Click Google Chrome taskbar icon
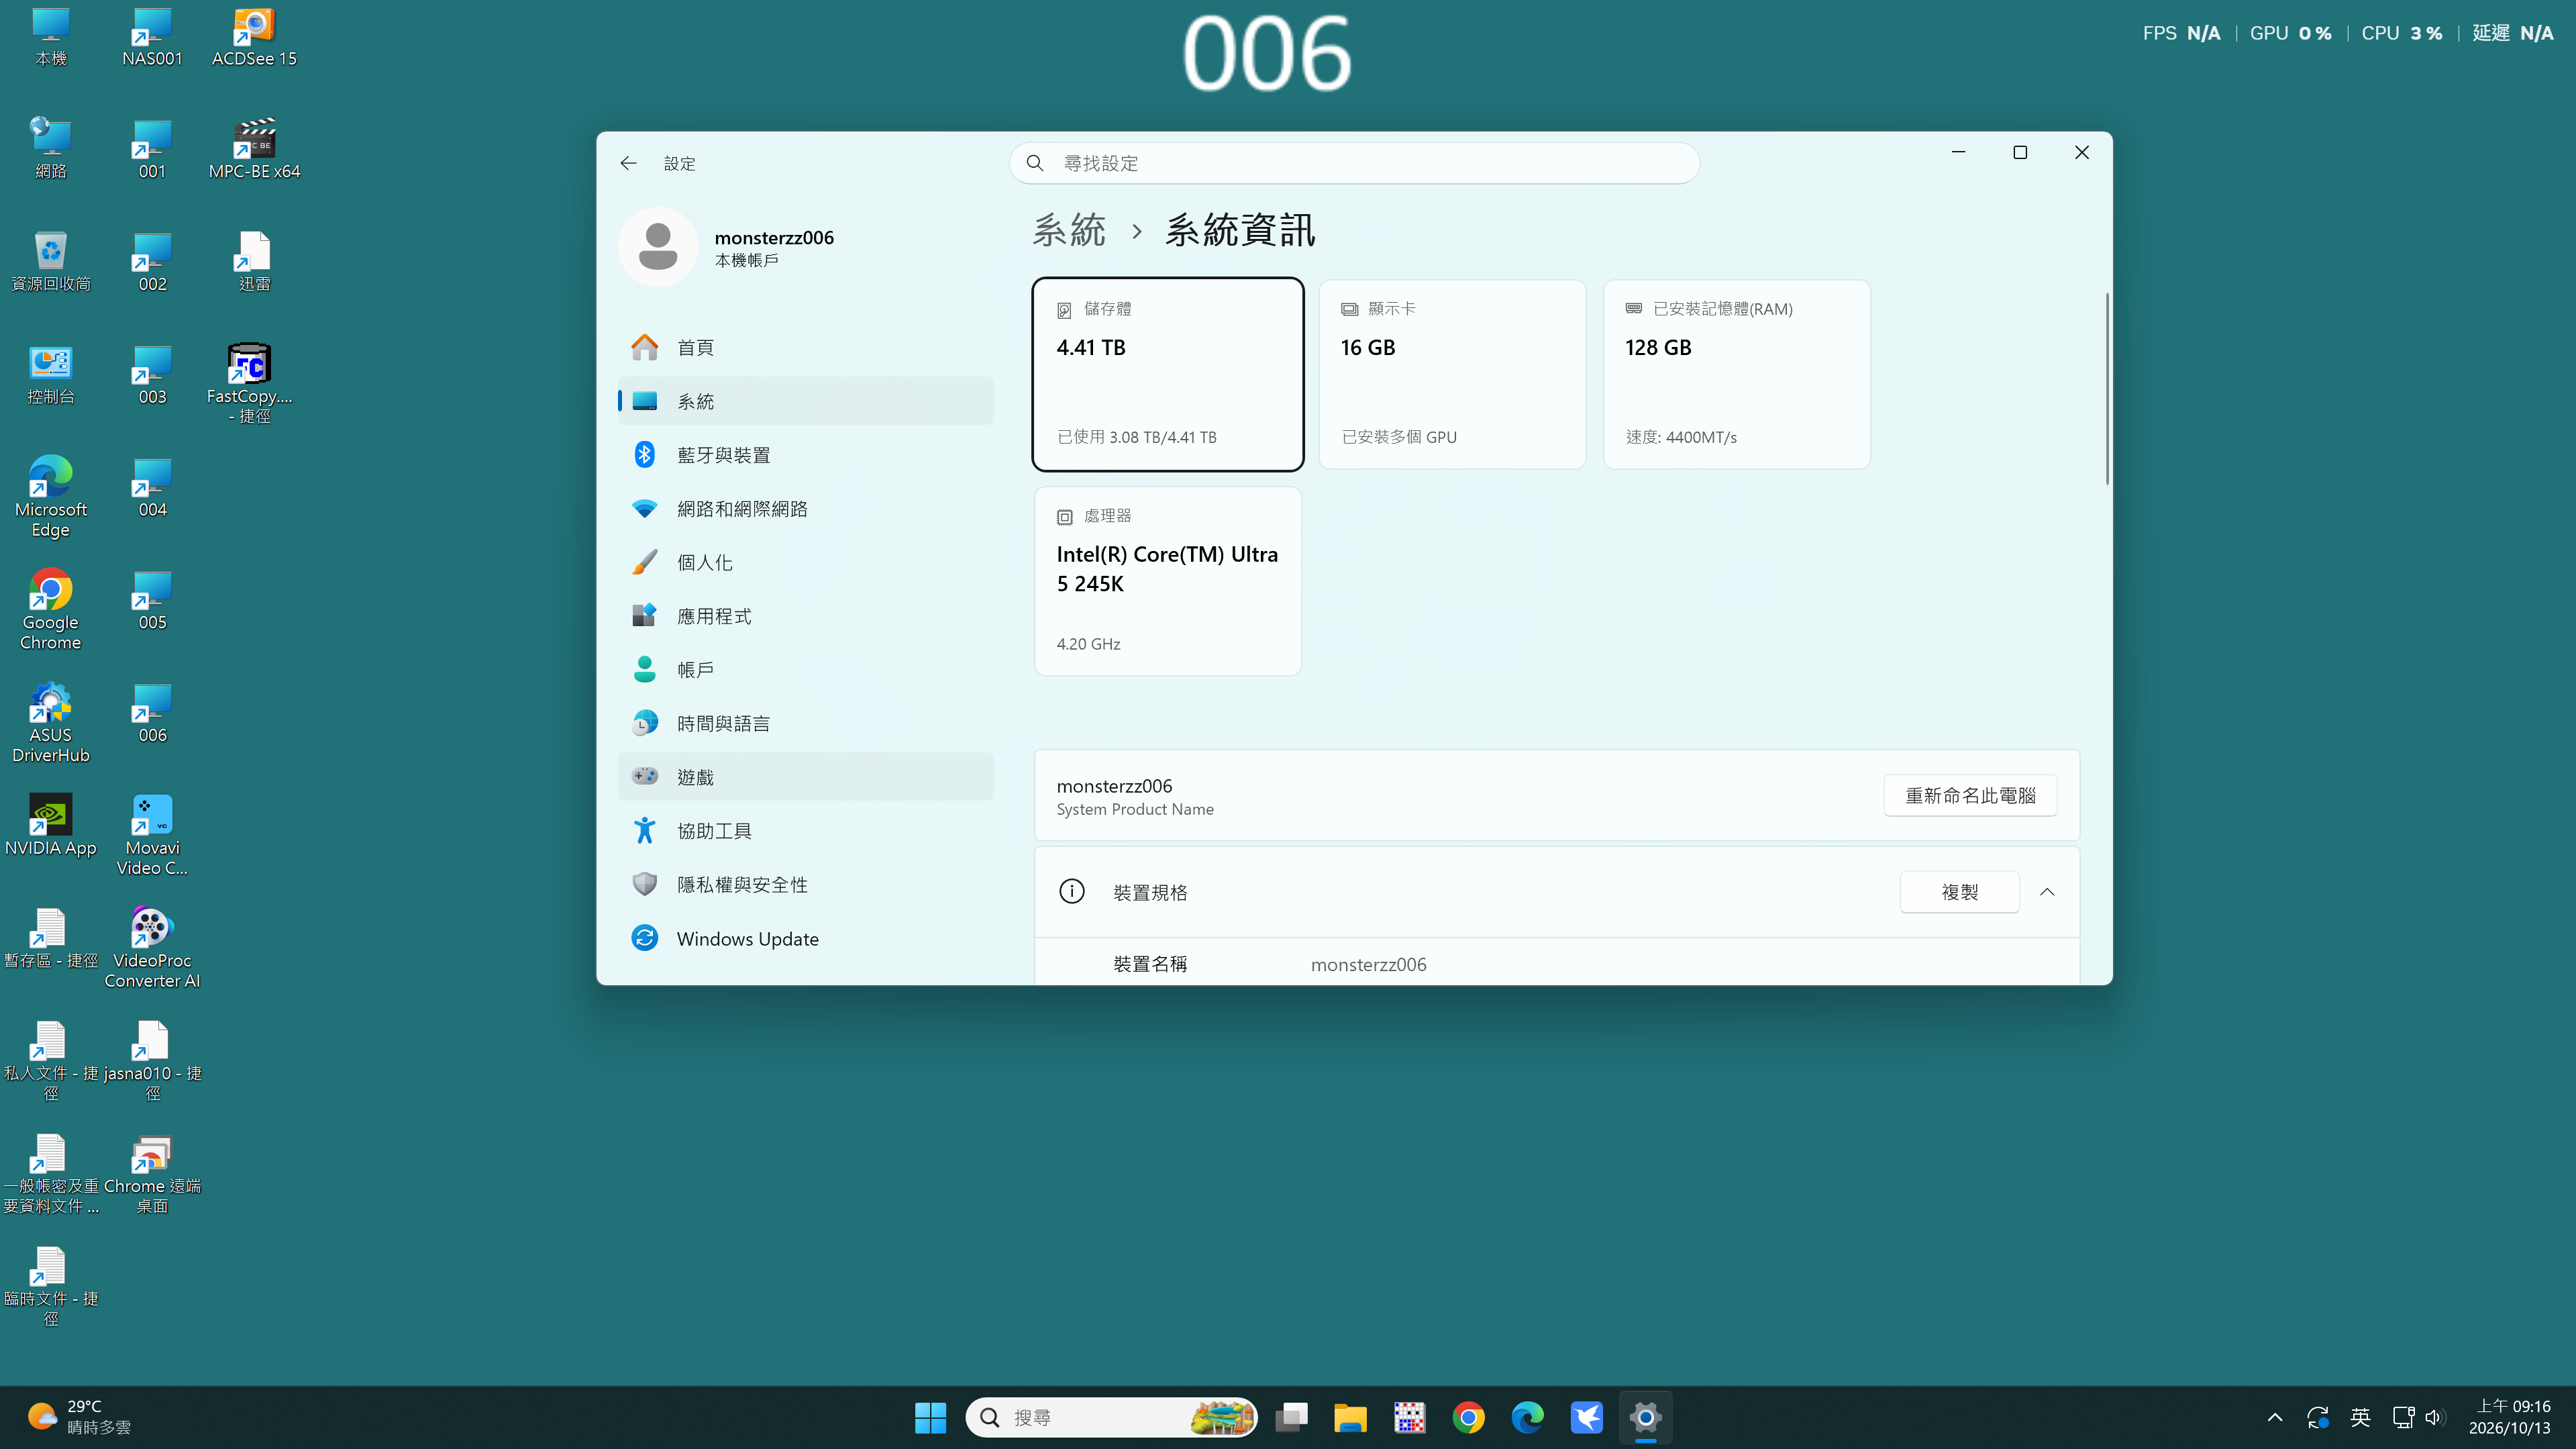2576x1449 pixels. click(x=1468, y=1417)
